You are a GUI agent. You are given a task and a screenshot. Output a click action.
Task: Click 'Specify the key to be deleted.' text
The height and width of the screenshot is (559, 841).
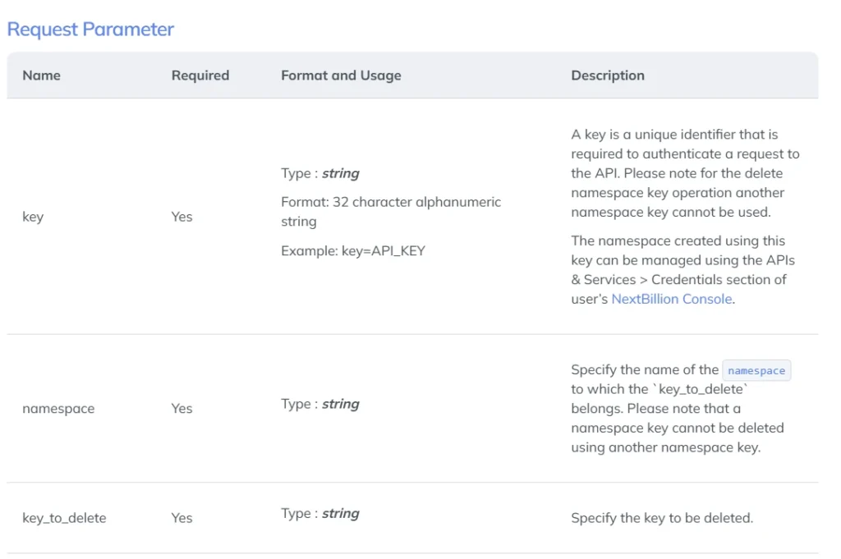(x=662, y=518)
